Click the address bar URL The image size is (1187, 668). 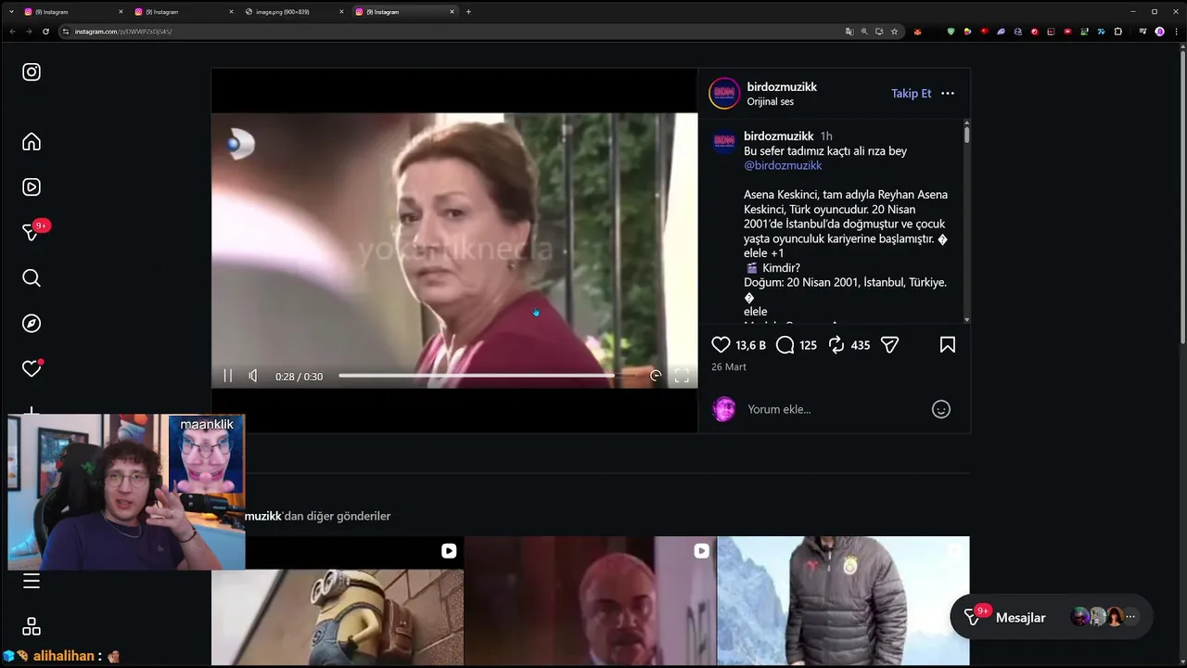(123, 32)
